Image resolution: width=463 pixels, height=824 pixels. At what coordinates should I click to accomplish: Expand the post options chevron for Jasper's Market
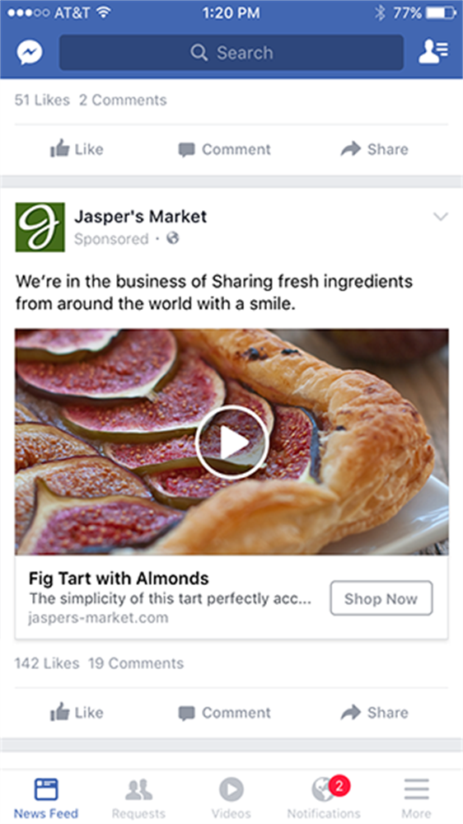pos(441,217)
